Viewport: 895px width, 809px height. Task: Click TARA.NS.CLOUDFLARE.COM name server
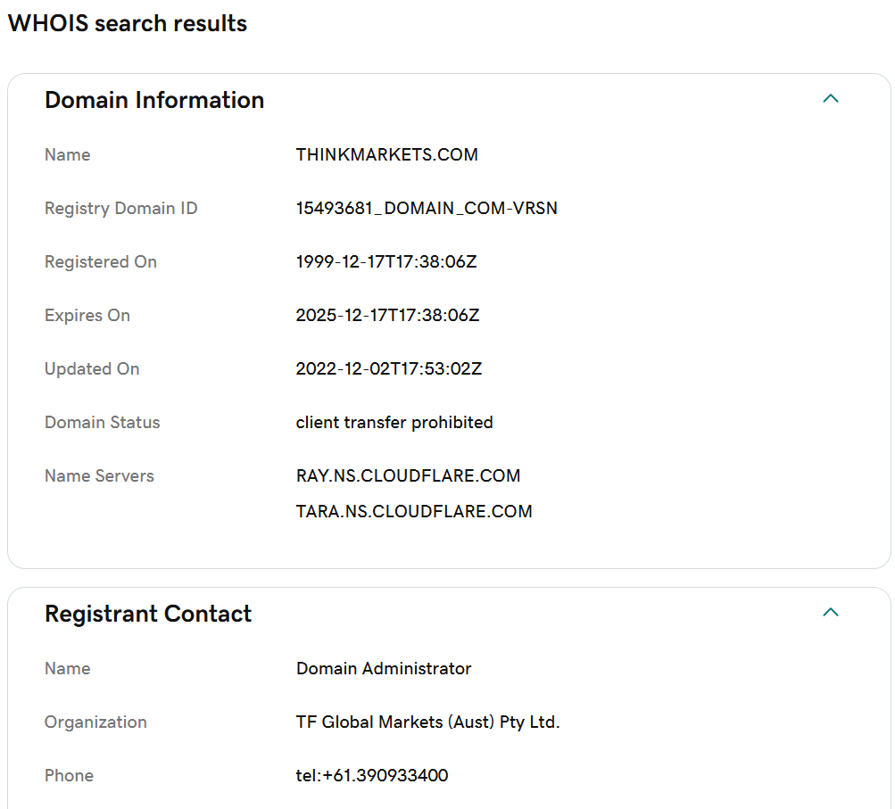tap(414, 511)
